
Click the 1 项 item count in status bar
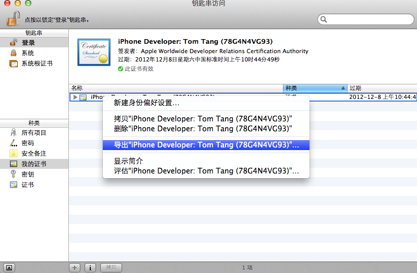[x=247, y=268]
